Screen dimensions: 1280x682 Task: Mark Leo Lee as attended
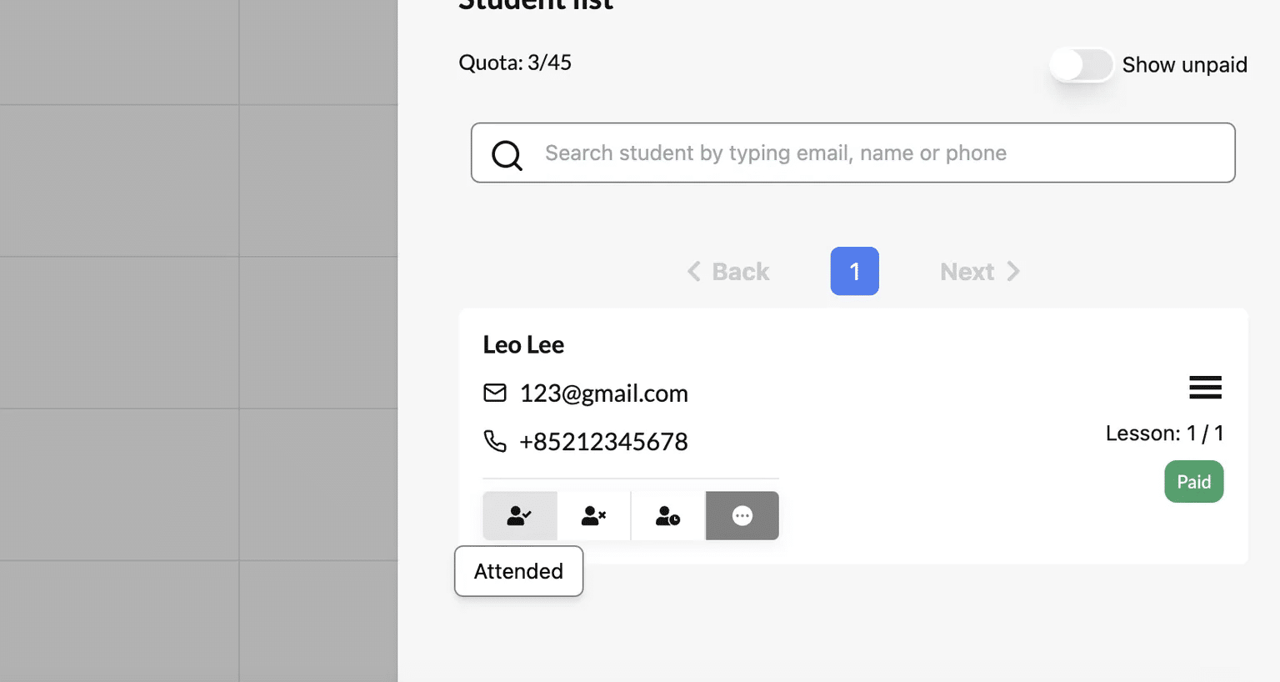pyautogui.click(x=520, y=516)
